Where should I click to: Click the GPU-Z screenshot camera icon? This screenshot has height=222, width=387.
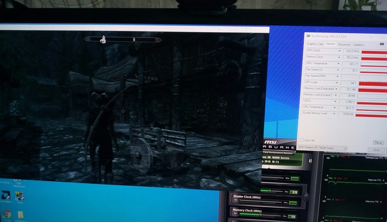pos(381,44)
